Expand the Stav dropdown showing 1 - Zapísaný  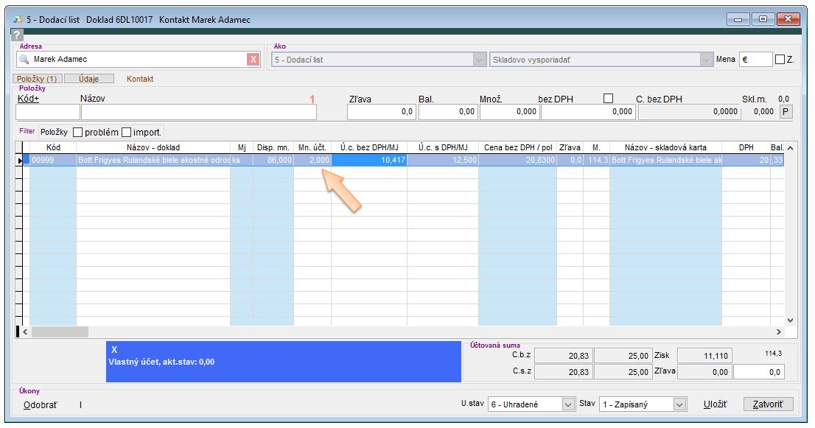[679, 404]
